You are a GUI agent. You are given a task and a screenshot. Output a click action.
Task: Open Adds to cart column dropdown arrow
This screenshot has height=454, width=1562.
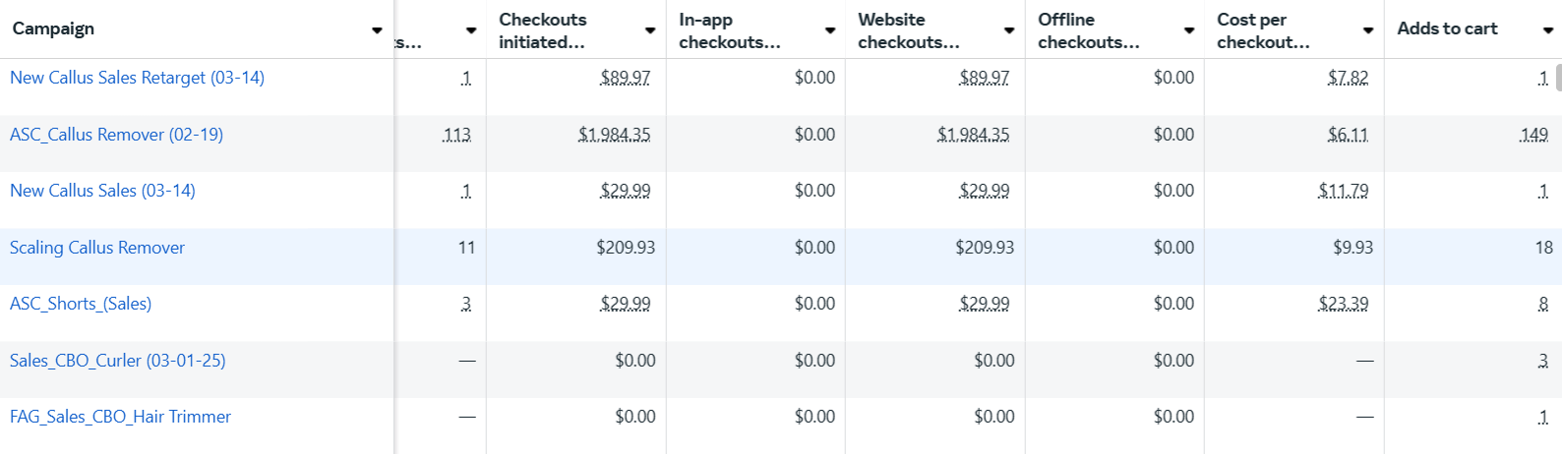(x=1548, y=30)
